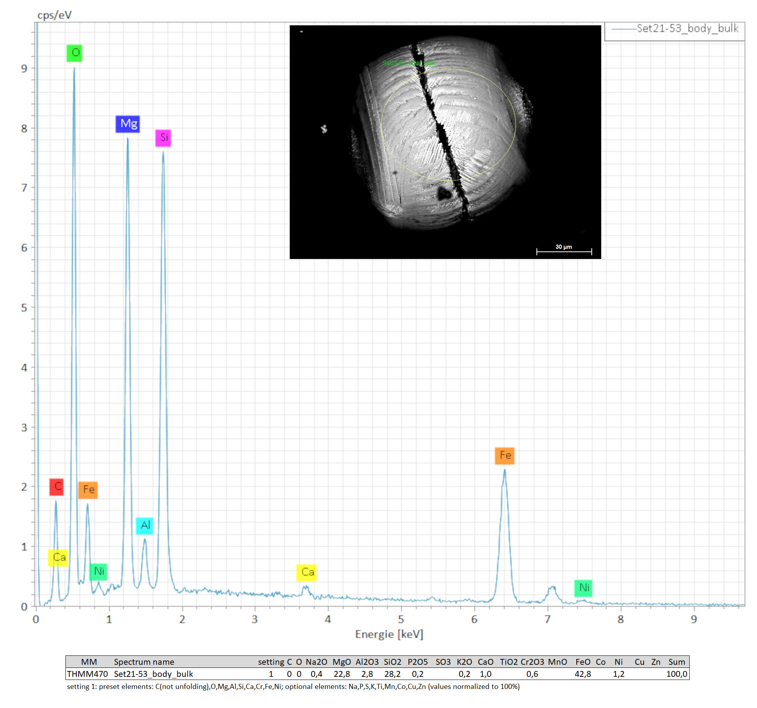
Task: Click the cps/eV axis title
Action: 55,15
